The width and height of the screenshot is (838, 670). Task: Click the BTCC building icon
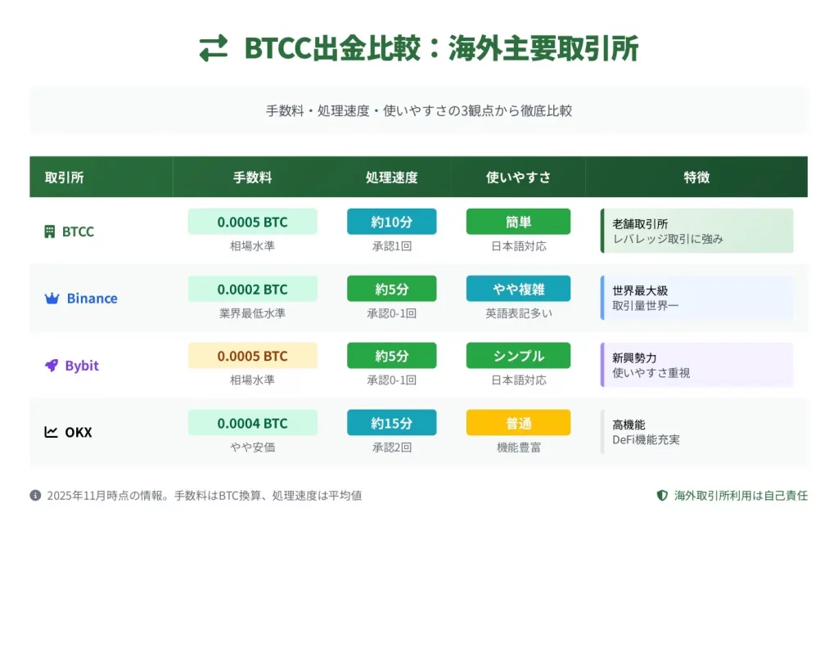click(x=50, y=232)
